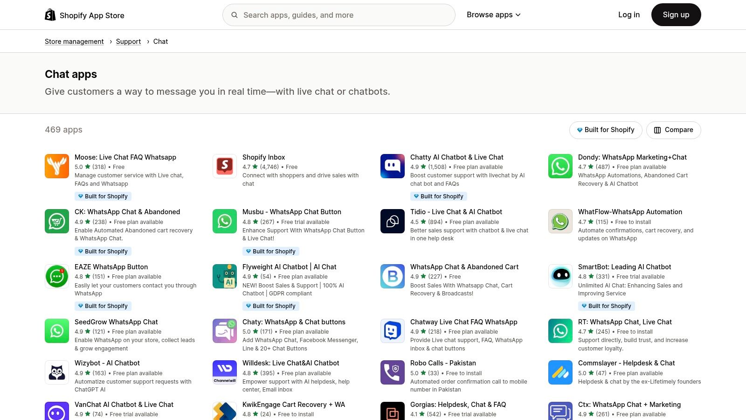The width and height of the screenshot is (746, 420).
Task: Enable the Built for Shopify filter
Action: click(x=606, y=130)
